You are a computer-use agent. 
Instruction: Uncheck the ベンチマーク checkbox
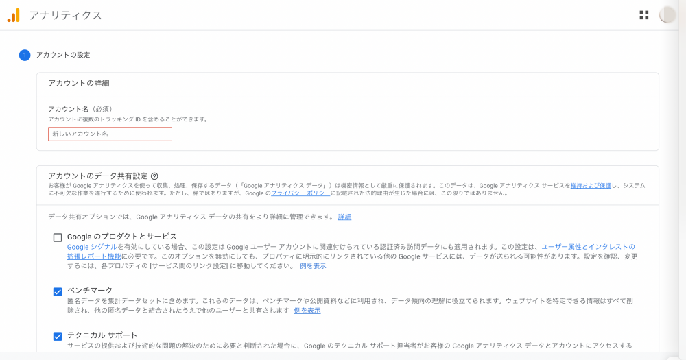[x=58, y=291]
